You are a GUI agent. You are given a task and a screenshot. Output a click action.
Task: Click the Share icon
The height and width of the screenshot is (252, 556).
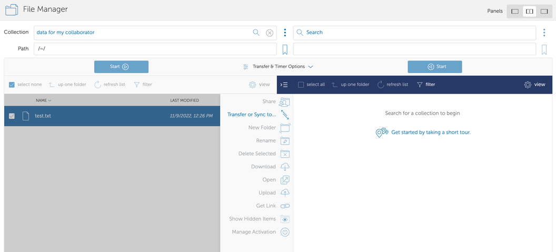tap(285, 102)
